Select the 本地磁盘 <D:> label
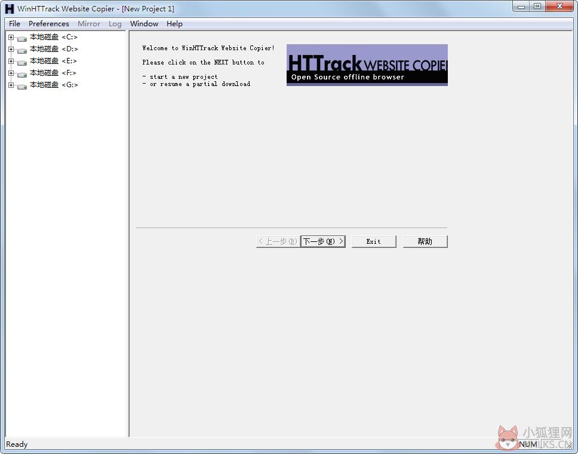The width and height of the screenshot is (578, 454). 54,49
